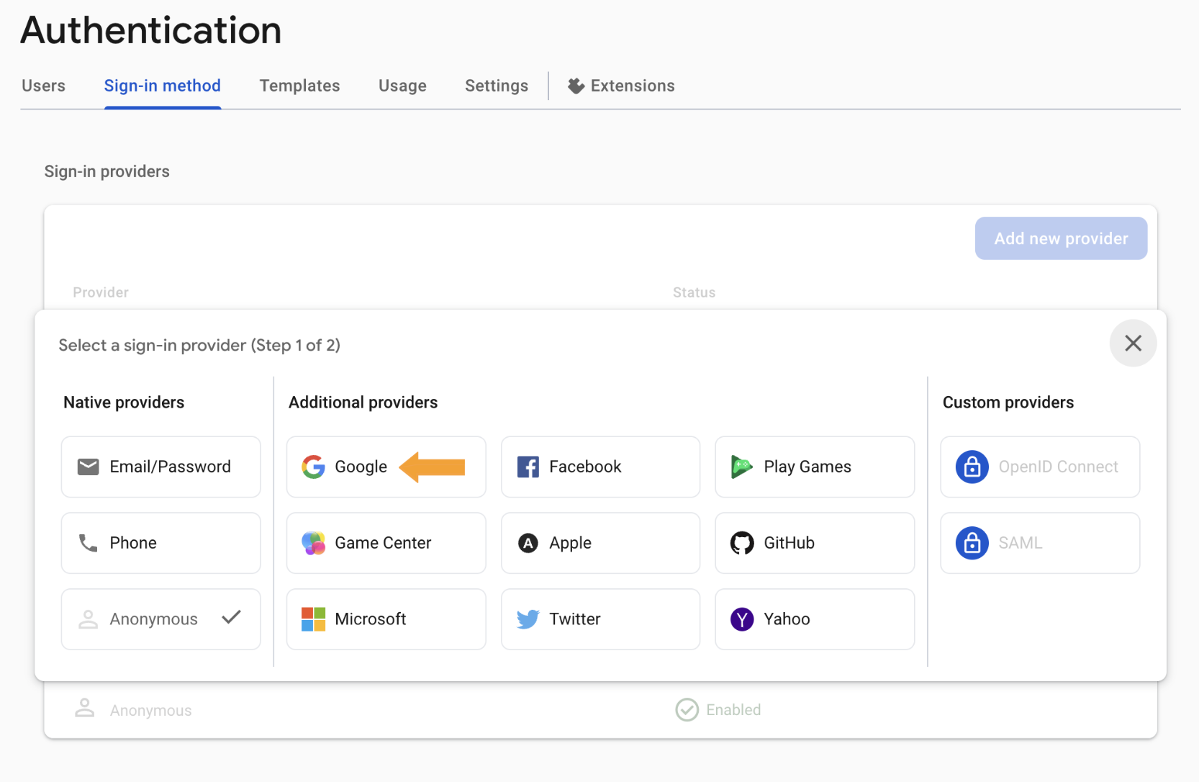Image resolution: width=1199 pixels, height=782 pixels.
Task: Switch to the Usage tab
Action: 403,86
